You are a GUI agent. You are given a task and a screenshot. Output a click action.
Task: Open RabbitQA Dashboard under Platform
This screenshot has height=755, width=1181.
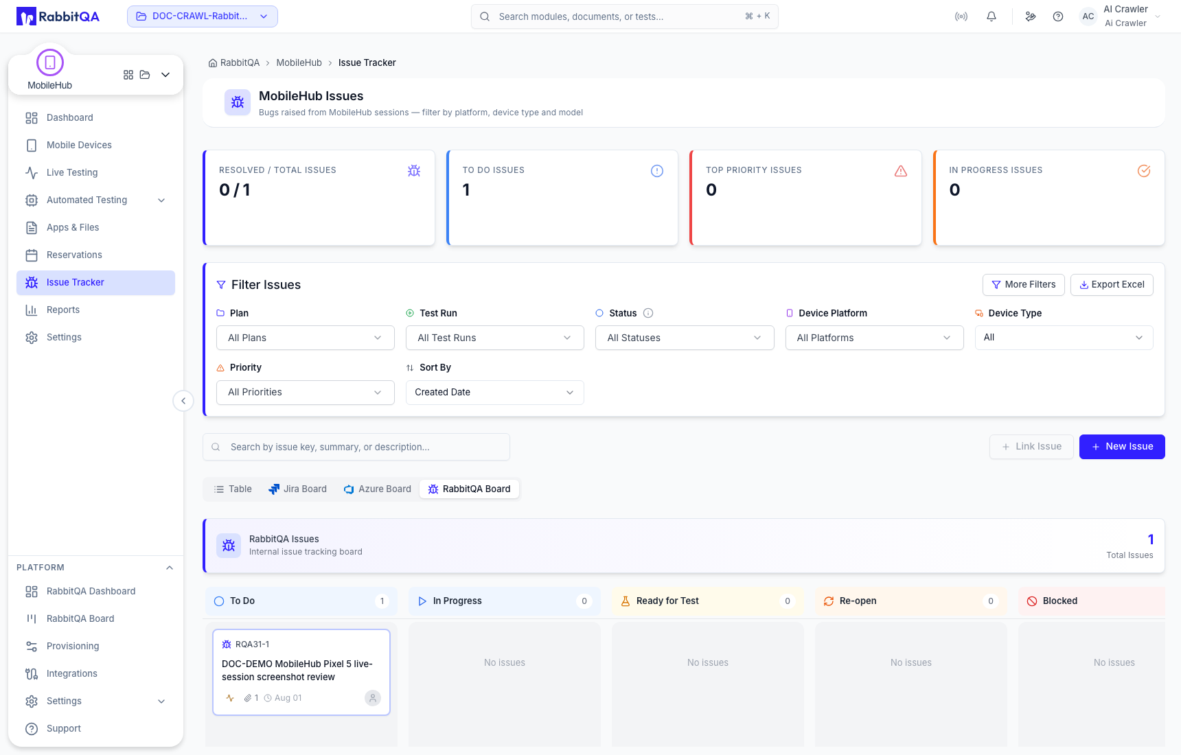pyautogui.click(x=95, y=592)
